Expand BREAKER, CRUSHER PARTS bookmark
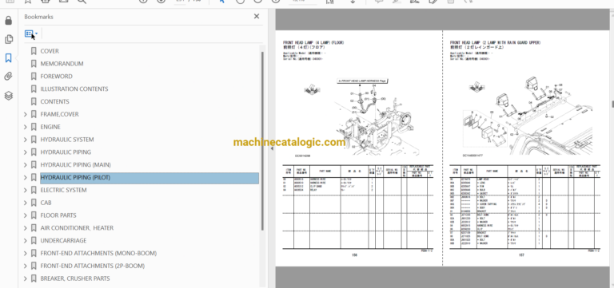 coord(26,278)
